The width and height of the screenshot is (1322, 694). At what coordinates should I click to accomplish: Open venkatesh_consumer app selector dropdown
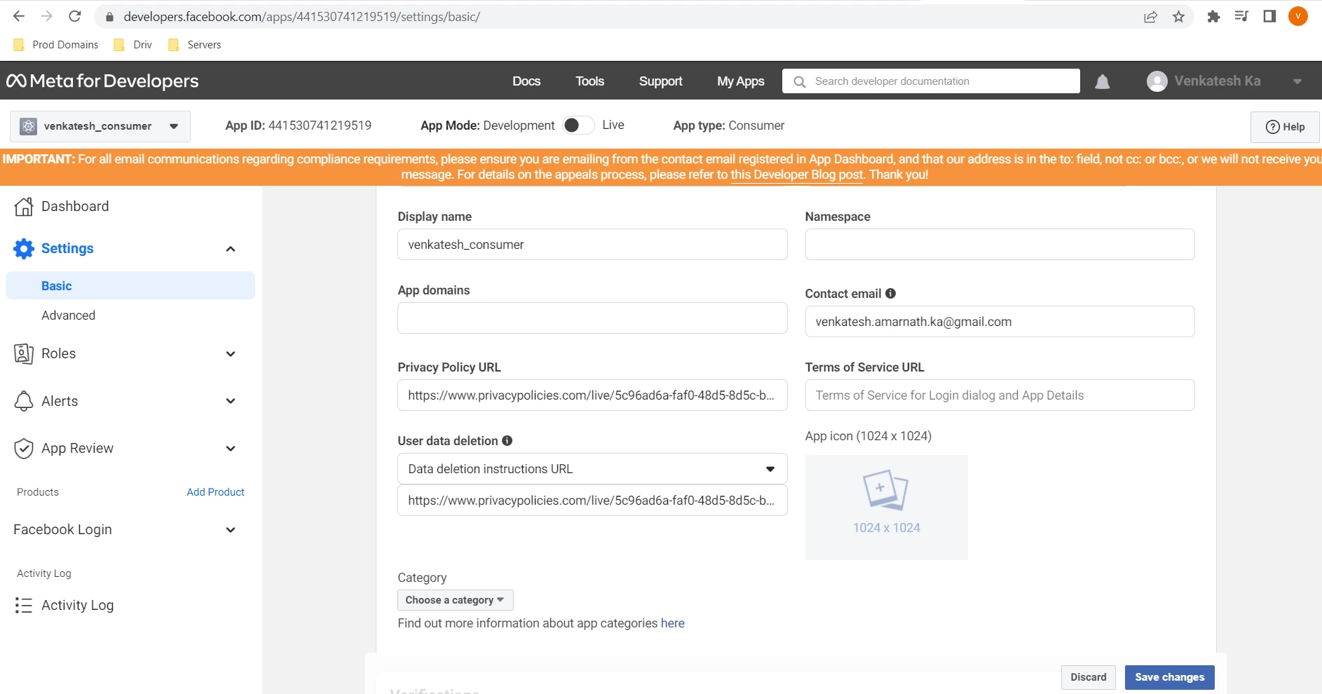(100, 126)
